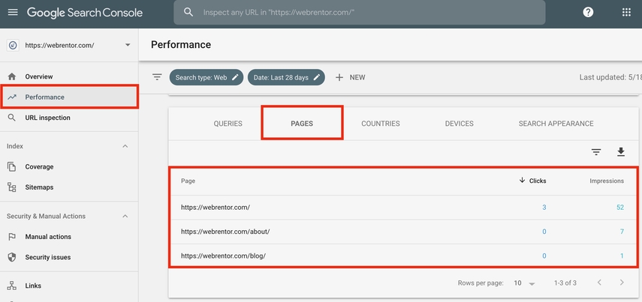Switch to the Queries tab

tap(228, 124)
